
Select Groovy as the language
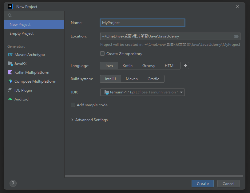pos(149,66)
